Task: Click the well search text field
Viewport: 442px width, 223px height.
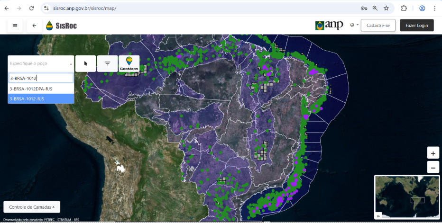Action: point(41,78)
